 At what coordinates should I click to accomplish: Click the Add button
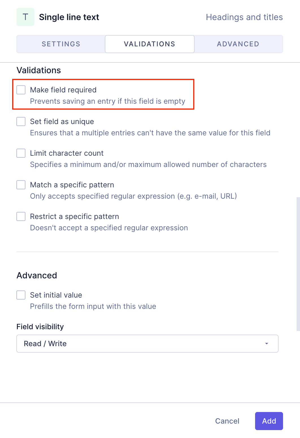[269, 421]
